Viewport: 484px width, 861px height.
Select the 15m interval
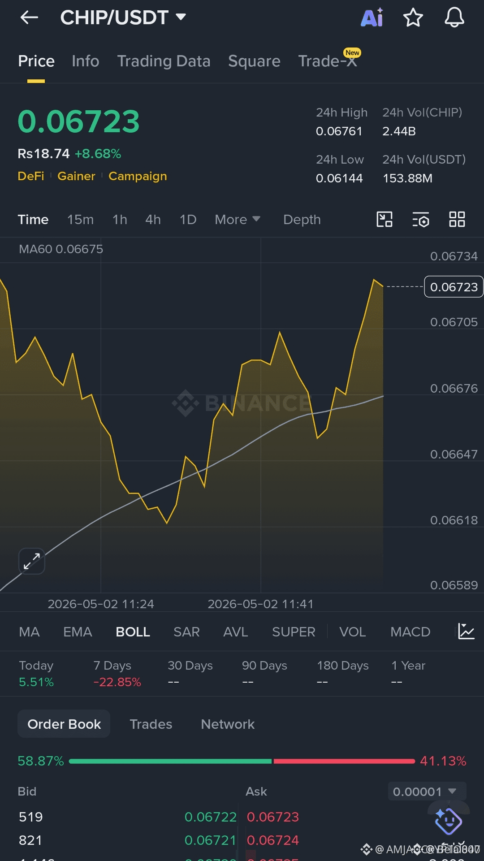(x=81, y=220)
